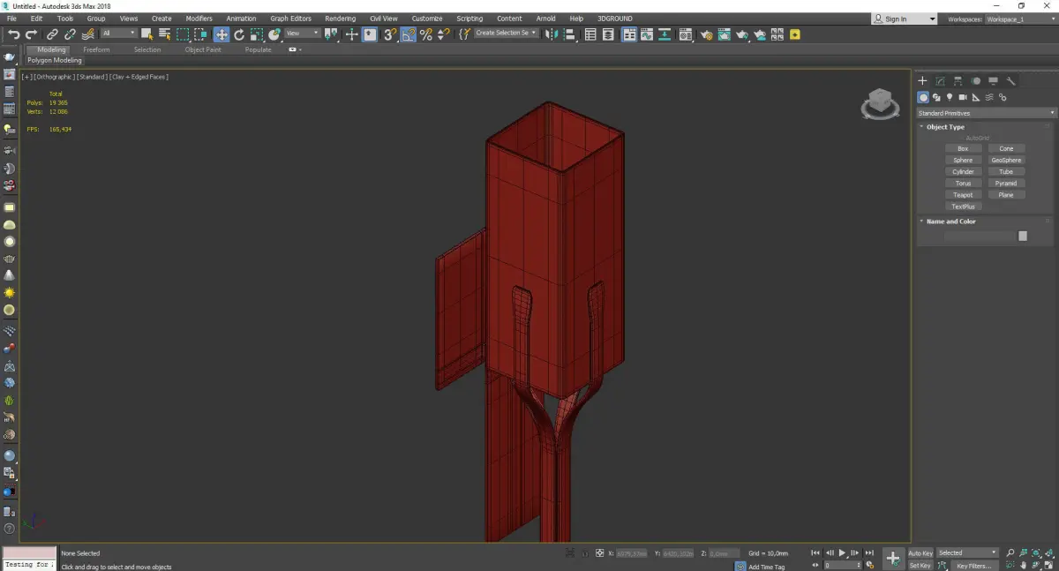Open the reference coordinate View dropdown
The width and height of the screenshot is (1059, 571).
pos(302,34)
